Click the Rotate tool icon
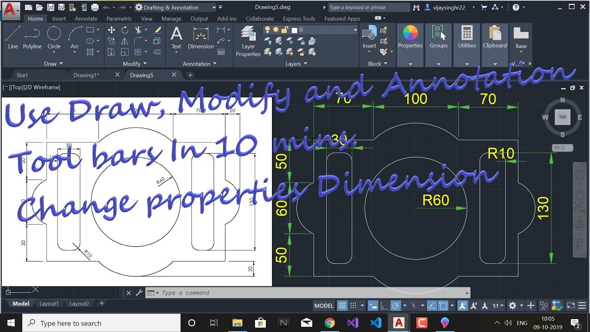This screenshot has height=332, width=590. (x=125, y=30)
